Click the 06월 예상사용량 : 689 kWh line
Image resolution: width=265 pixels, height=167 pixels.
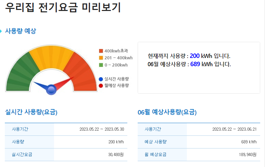[x=189, y=64]
